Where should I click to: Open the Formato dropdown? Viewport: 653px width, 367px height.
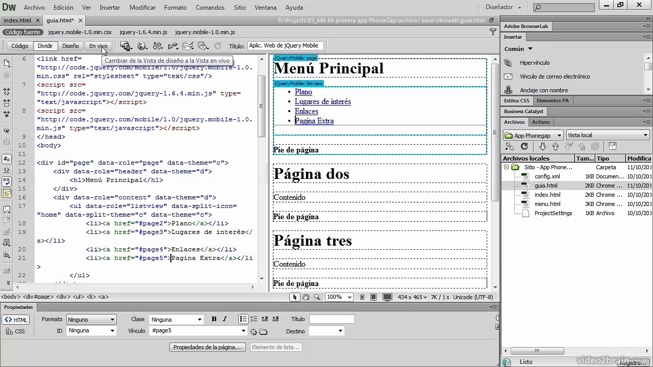tap(91, 320)
